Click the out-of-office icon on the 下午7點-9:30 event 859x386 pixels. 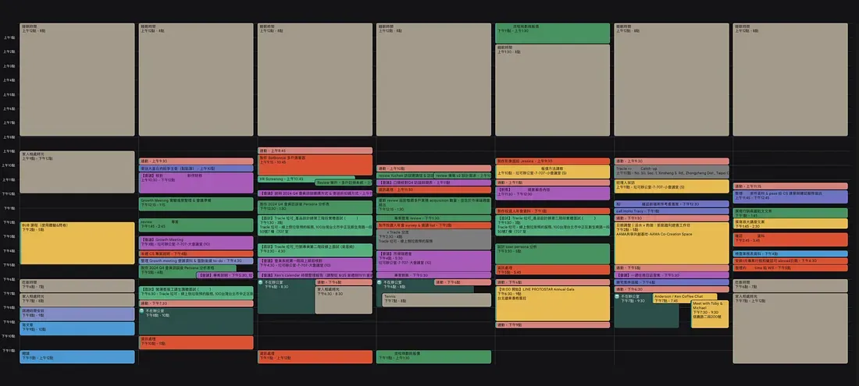pyautogui.click(x=618, y=297)
